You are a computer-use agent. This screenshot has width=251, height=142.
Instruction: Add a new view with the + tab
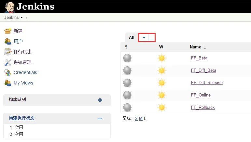click(x=144, y=38)
